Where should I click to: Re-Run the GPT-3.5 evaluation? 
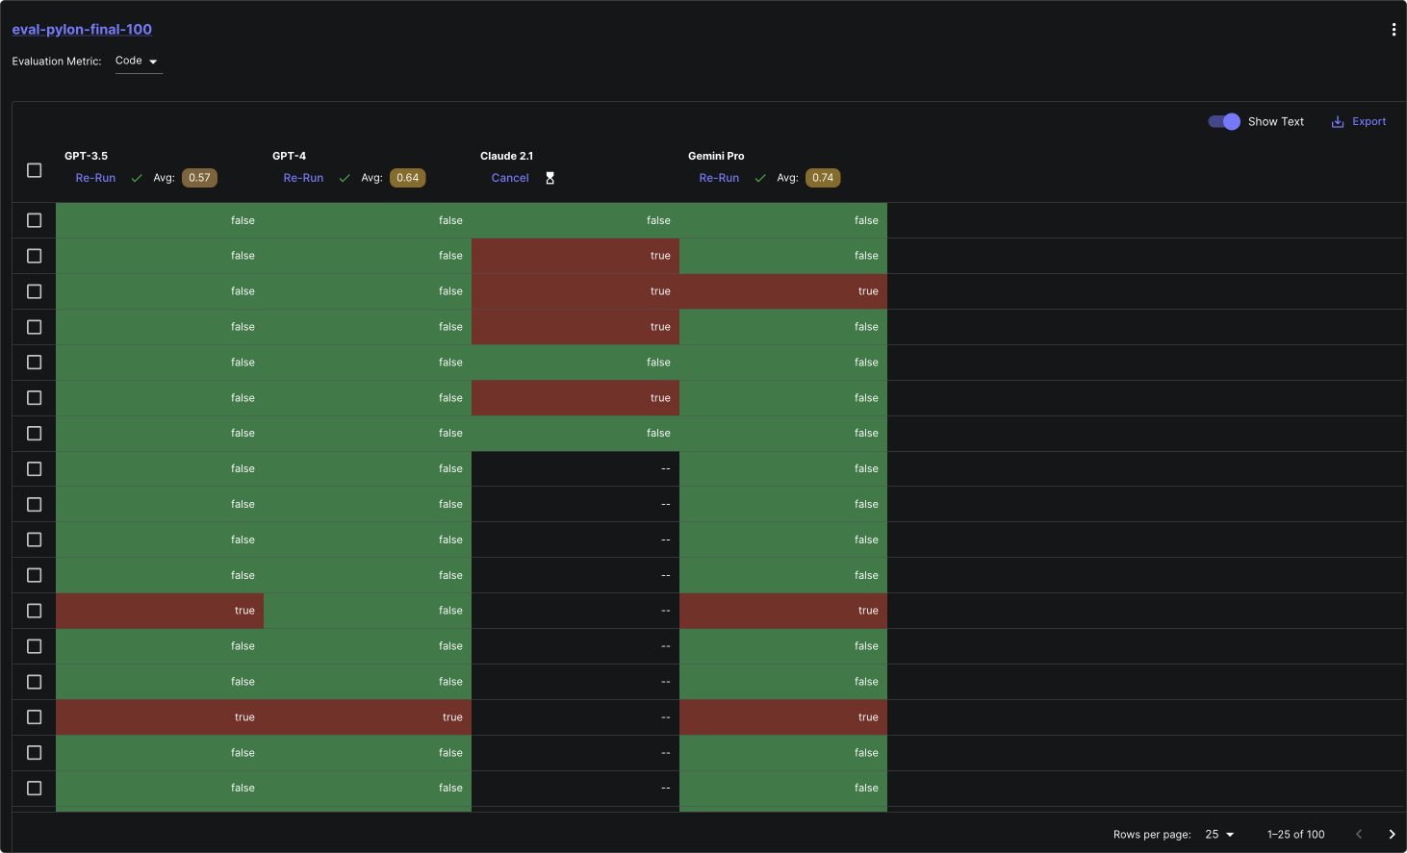[95, 177]
